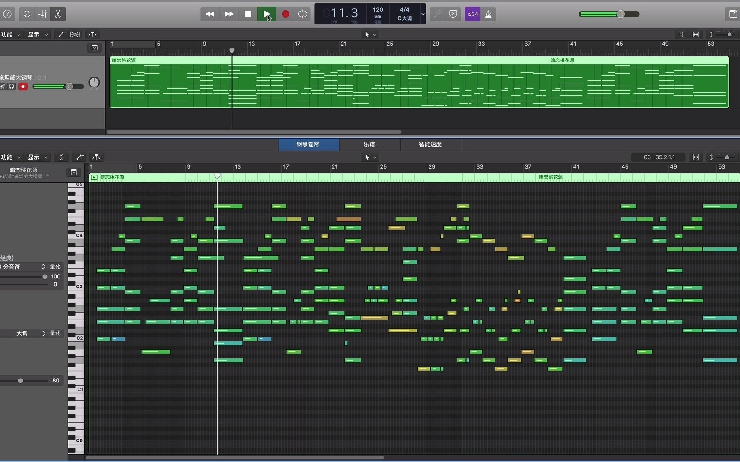This screenshot has height=462, width=740.
Task: Click the piano roll horizontal scrollbar
Action: click(x=234, y=457)
